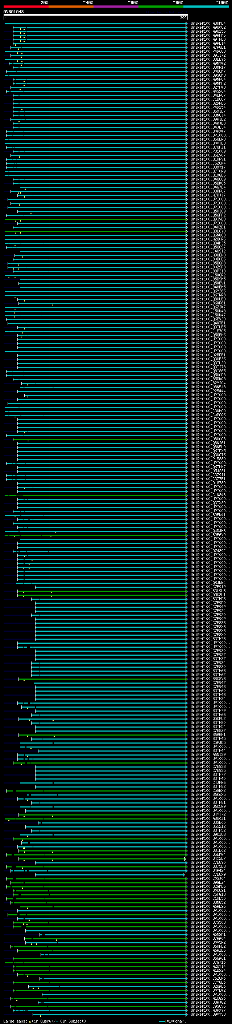Open hit UniRef100_A9U0C2

[x=208, y=28]
